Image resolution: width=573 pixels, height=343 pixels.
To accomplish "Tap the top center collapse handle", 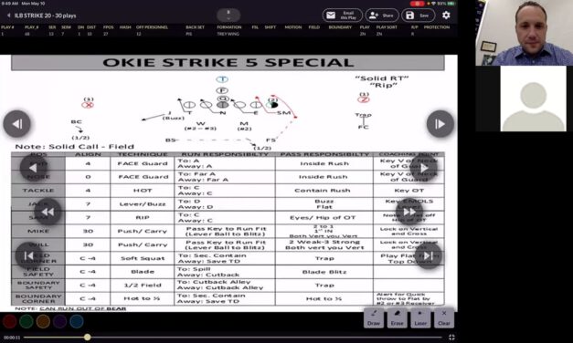I will (x=228, y=15).
